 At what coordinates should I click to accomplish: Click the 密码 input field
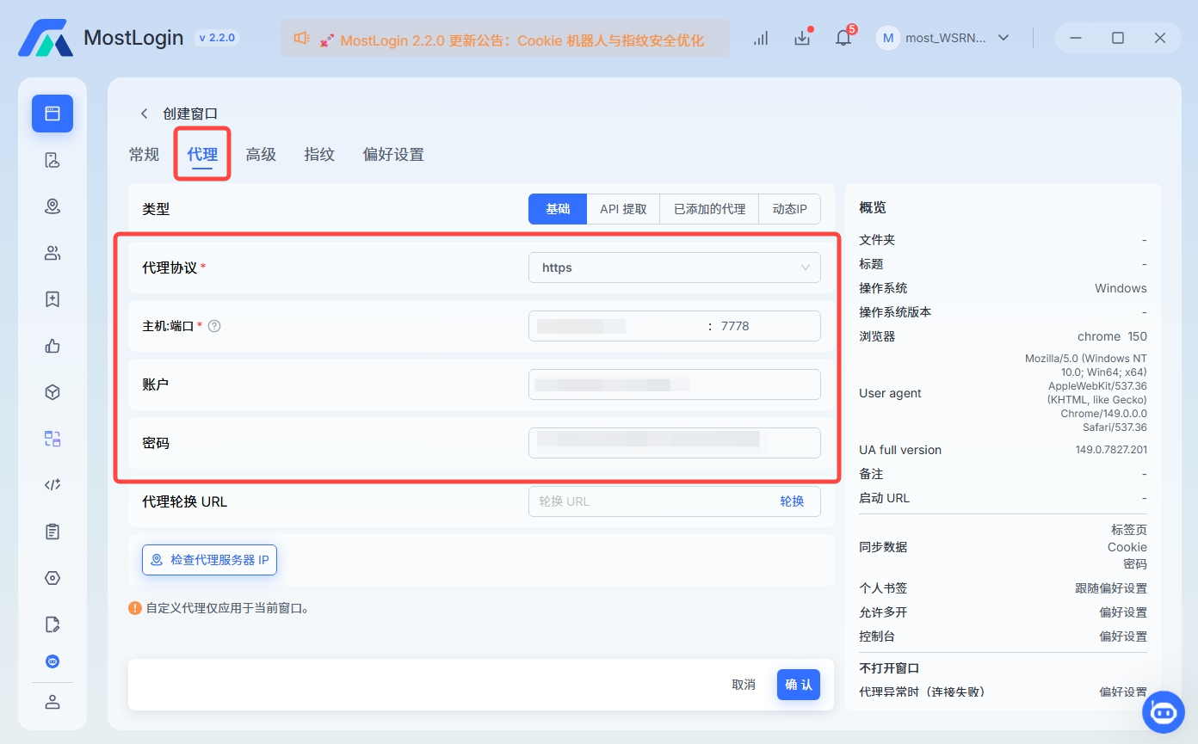coord(675,443)
